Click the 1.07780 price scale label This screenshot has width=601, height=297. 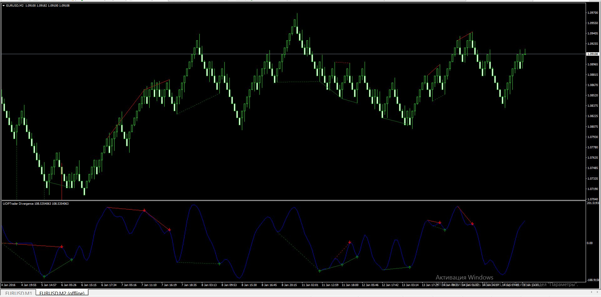click(x=593, y=147)
